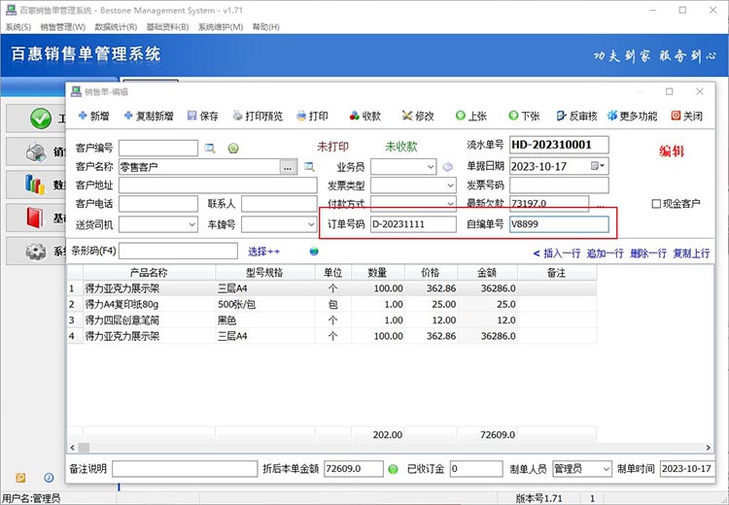Open the 帮助(H) menu

coord(266,27)
